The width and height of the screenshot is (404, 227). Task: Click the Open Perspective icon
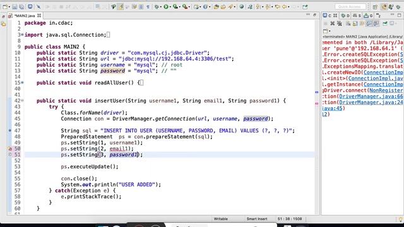pyautogui.click(x=375, y=7)
